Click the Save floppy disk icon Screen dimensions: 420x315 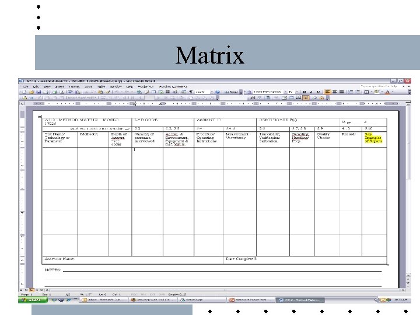[38, 92]
